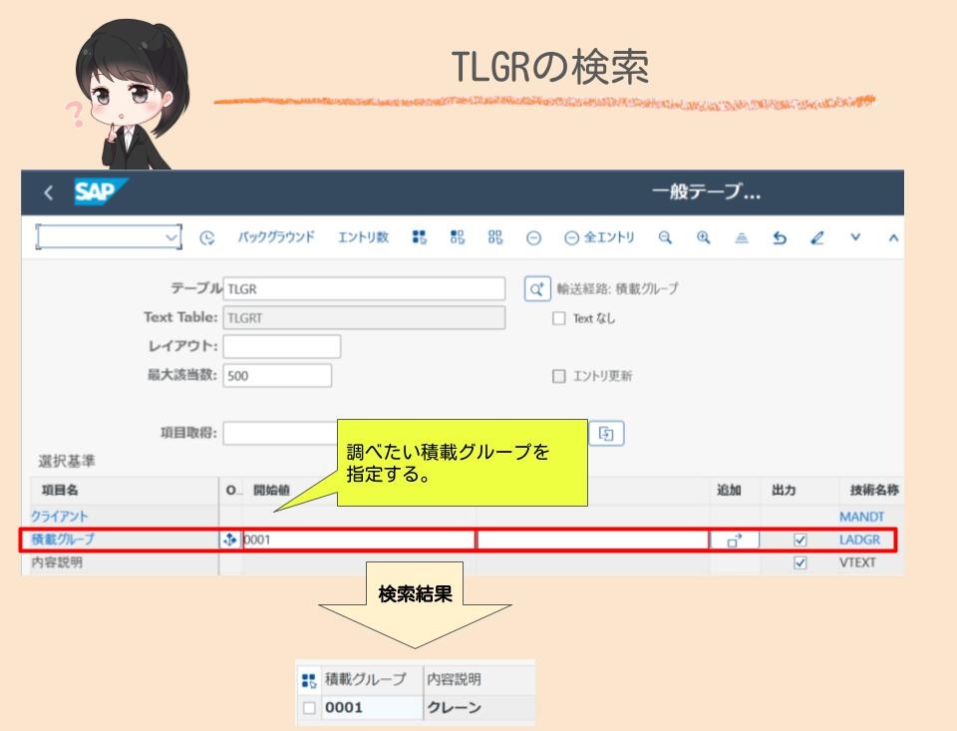Screen dimensions: 957x731
Task: Select the pencil edit icon
Action: click(817, 236)
